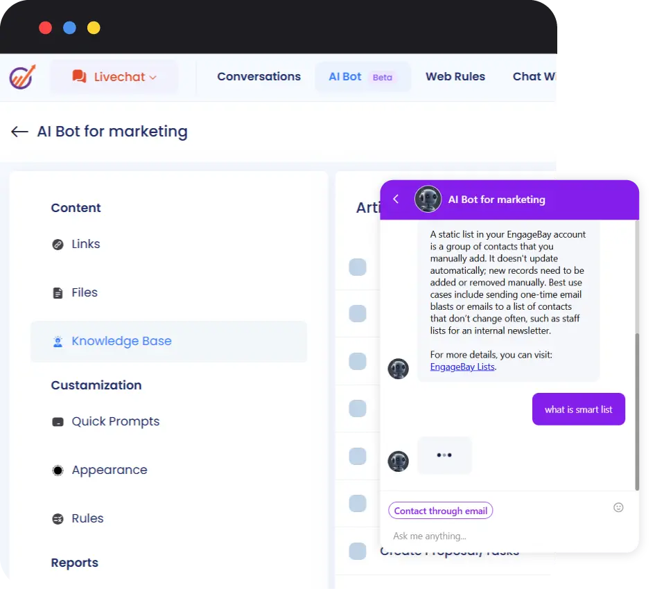Click the EngageBay logo icon
The width and height of the screenshot is (664, 589).
click(x=22, y=76)
